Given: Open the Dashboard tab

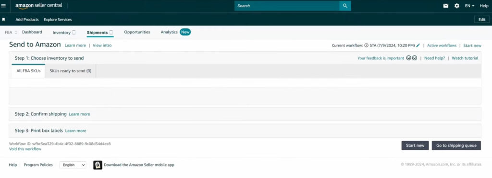Looking at the screenshot, I should [32, 32].
